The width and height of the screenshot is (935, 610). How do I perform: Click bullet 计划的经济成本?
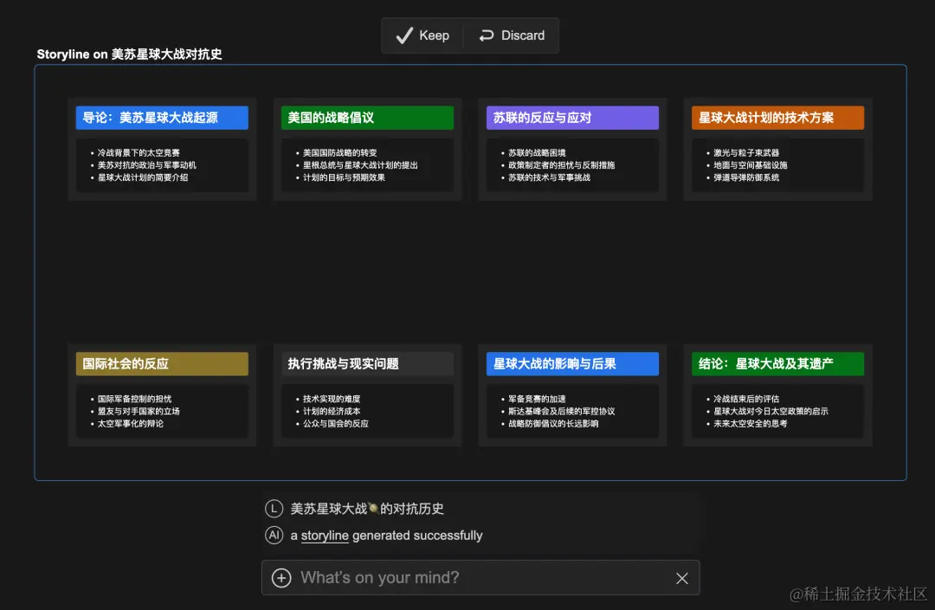point(332,411)
